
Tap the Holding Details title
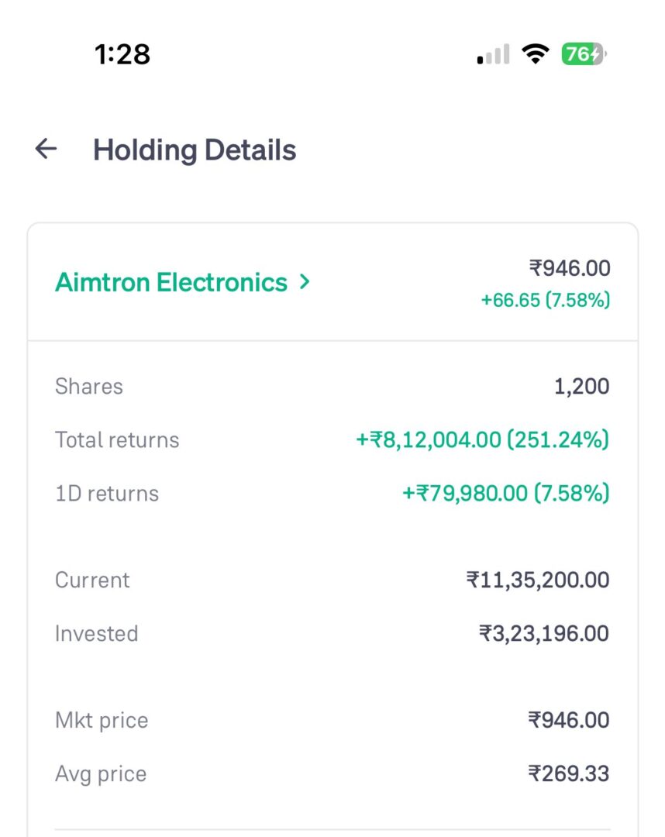point(195,150)
